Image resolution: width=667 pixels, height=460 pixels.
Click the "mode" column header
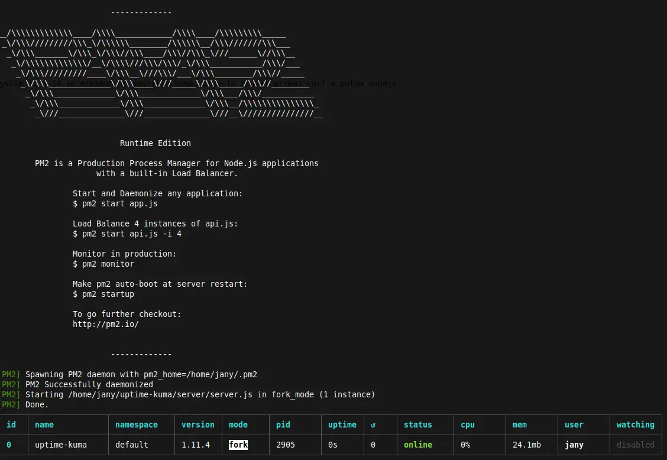tap(238, 425)
